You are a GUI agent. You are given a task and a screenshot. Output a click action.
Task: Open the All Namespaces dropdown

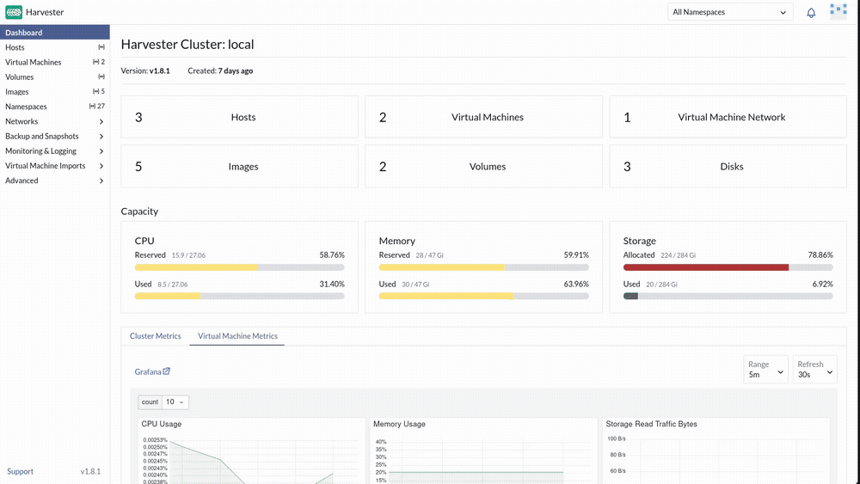tap(730, 12)
